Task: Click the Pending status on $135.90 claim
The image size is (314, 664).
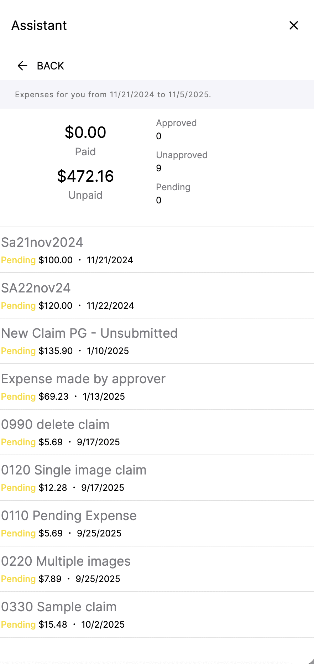Action: [x=18, y=351]
